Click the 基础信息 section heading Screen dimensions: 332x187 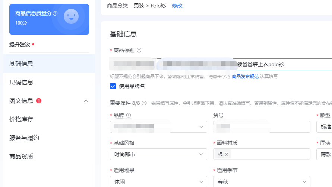(123, 34)
